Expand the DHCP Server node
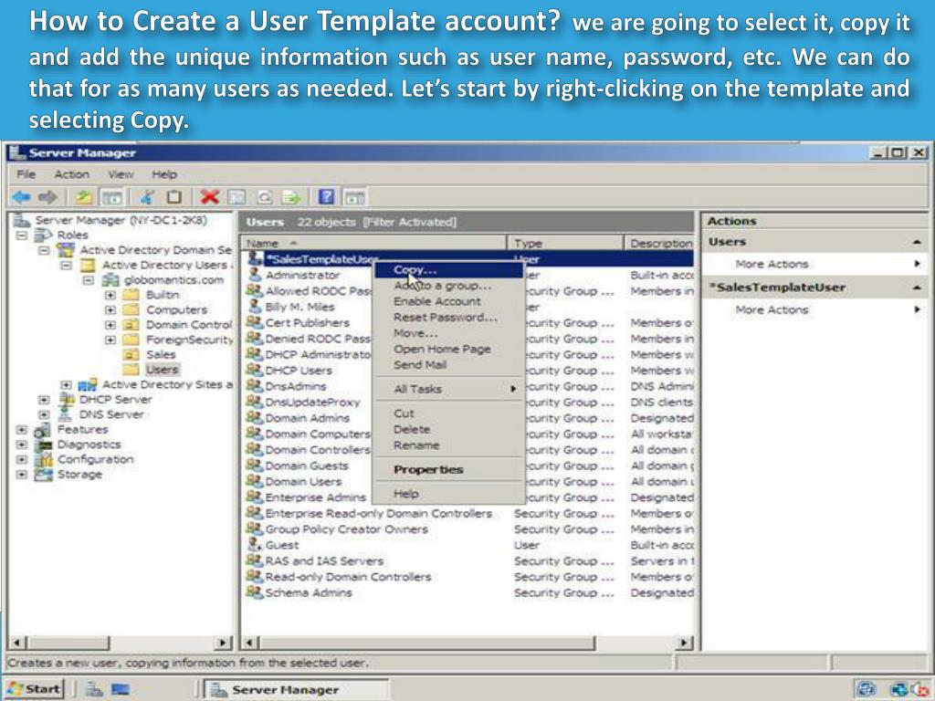 44,400
